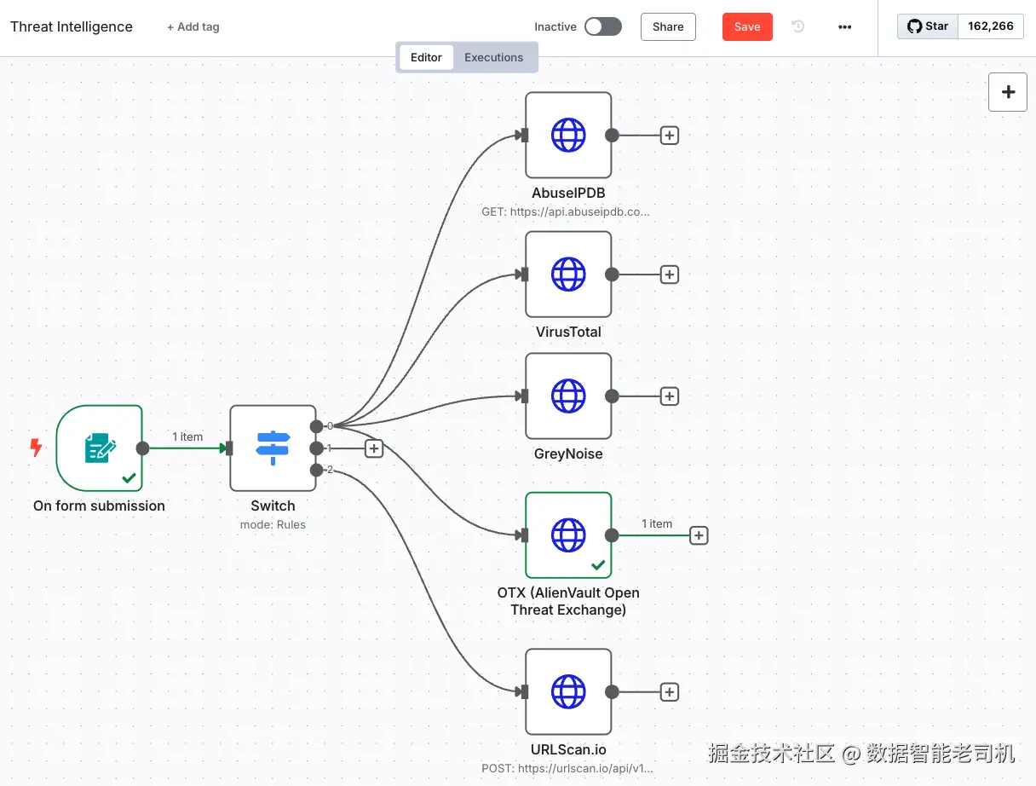This screenshot has height=786, width=1036.
Task: Click the GreyNoise node label
Action: [568, 454]
